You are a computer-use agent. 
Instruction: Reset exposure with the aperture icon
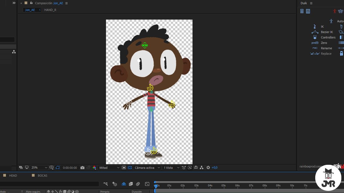208,168
